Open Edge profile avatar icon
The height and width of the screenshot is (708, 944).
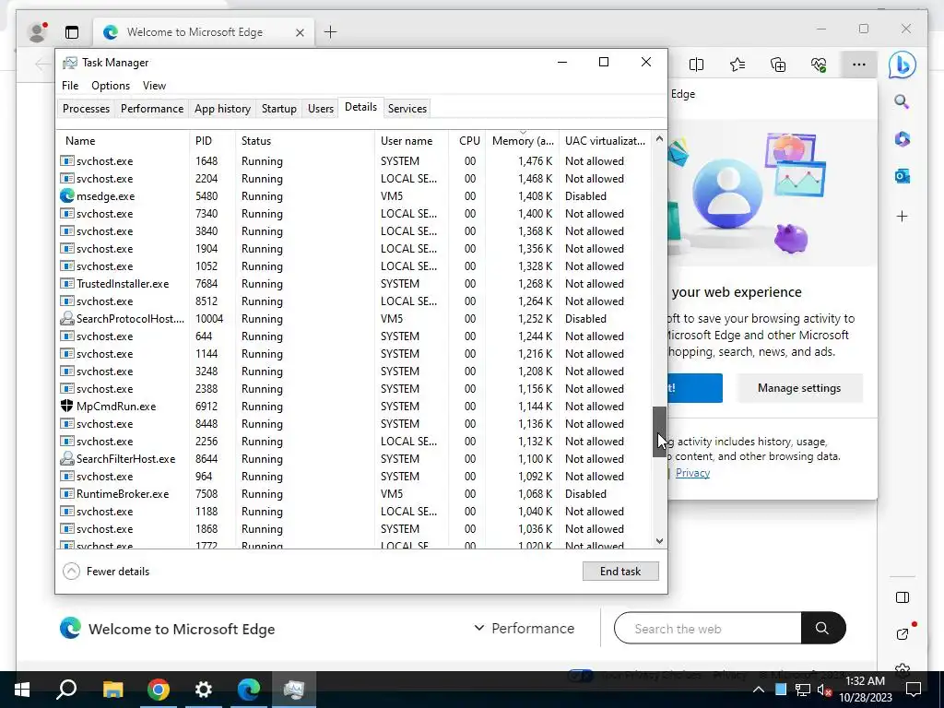click(x=37, y=32)
